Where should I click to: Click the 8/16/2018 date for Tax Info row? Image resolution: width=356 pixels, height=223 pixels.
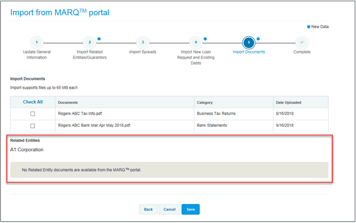(285, 114)
